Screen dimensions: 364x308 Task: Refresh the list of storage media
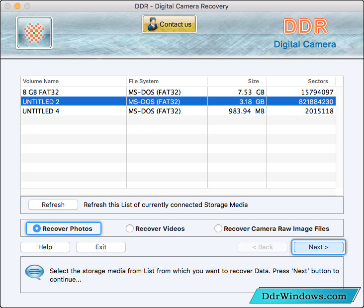[x=53, y=205]
